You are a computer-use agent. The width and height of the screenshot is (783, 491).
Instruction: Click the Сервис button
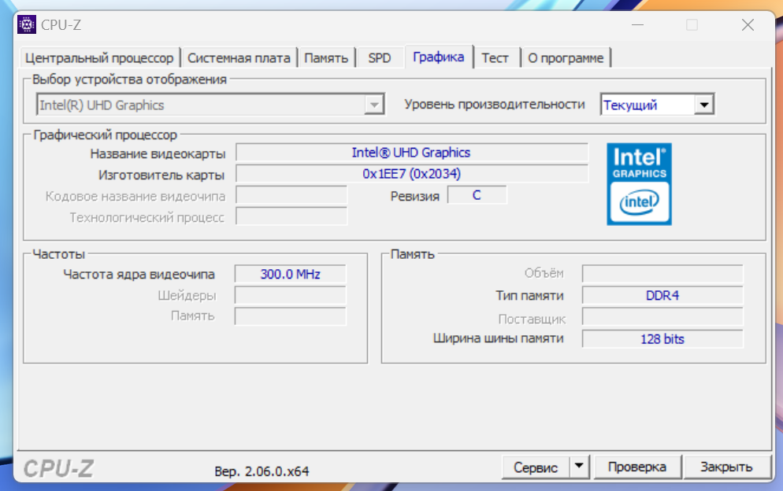point(536,467)
